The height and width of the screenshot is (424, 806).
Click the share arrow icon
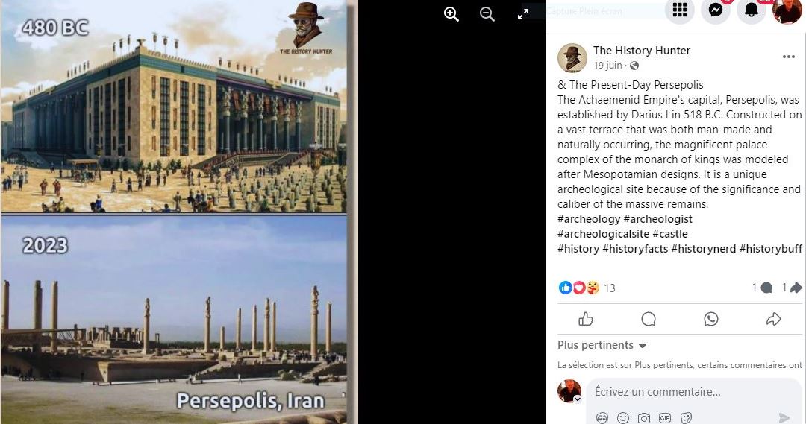pos(773,319)
